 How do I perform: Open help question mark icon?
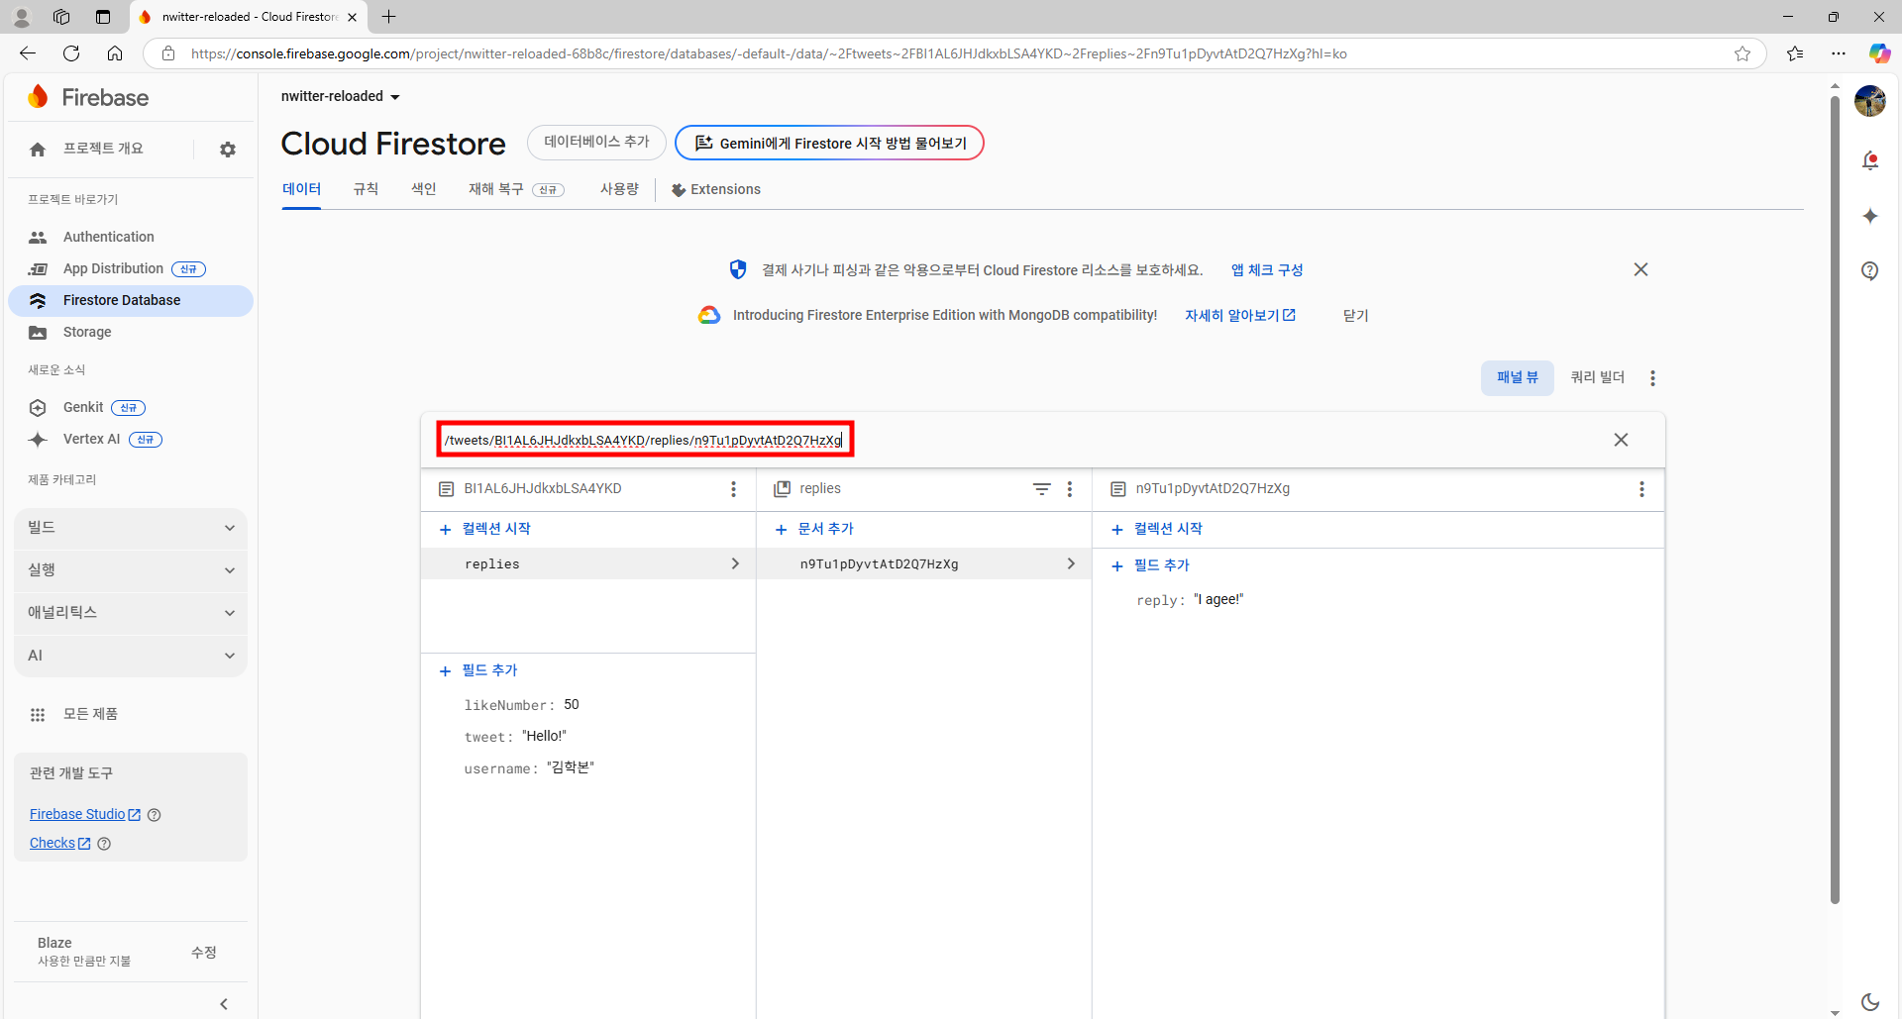point(1870,271)
